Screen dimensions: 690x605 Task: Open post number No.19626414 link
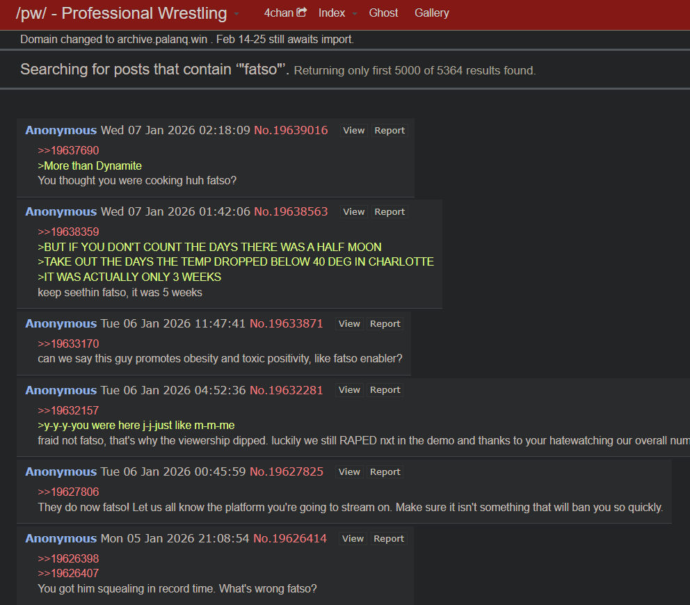(x=290, y=538)
